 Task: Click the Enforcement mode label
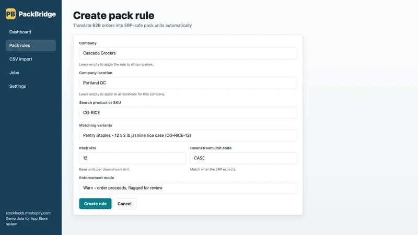[97, 178]
